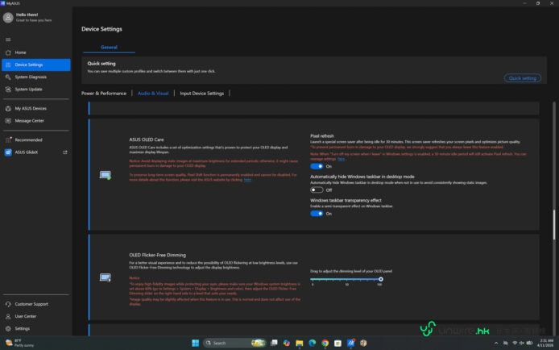Turn off the Pixel refresh toggle
The width and height of the screenshot is (559, 350).
click(x=317, y=166)
